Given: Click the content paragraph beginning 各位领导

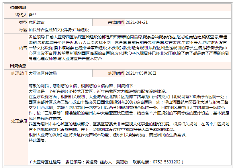Looking at the screenshot, I should (129, 48).
